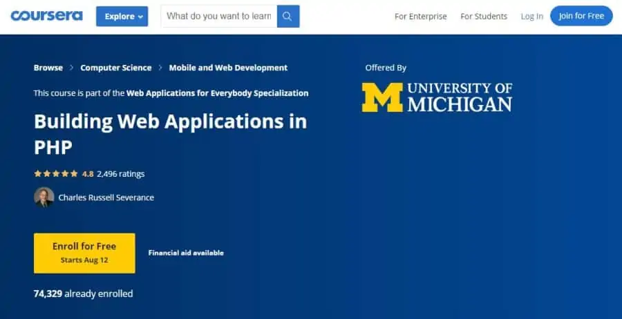The height and width of the screenshot is (319, 622).
Task: Click Charles Russell Severance's profile photo
Action: (44, 197)
